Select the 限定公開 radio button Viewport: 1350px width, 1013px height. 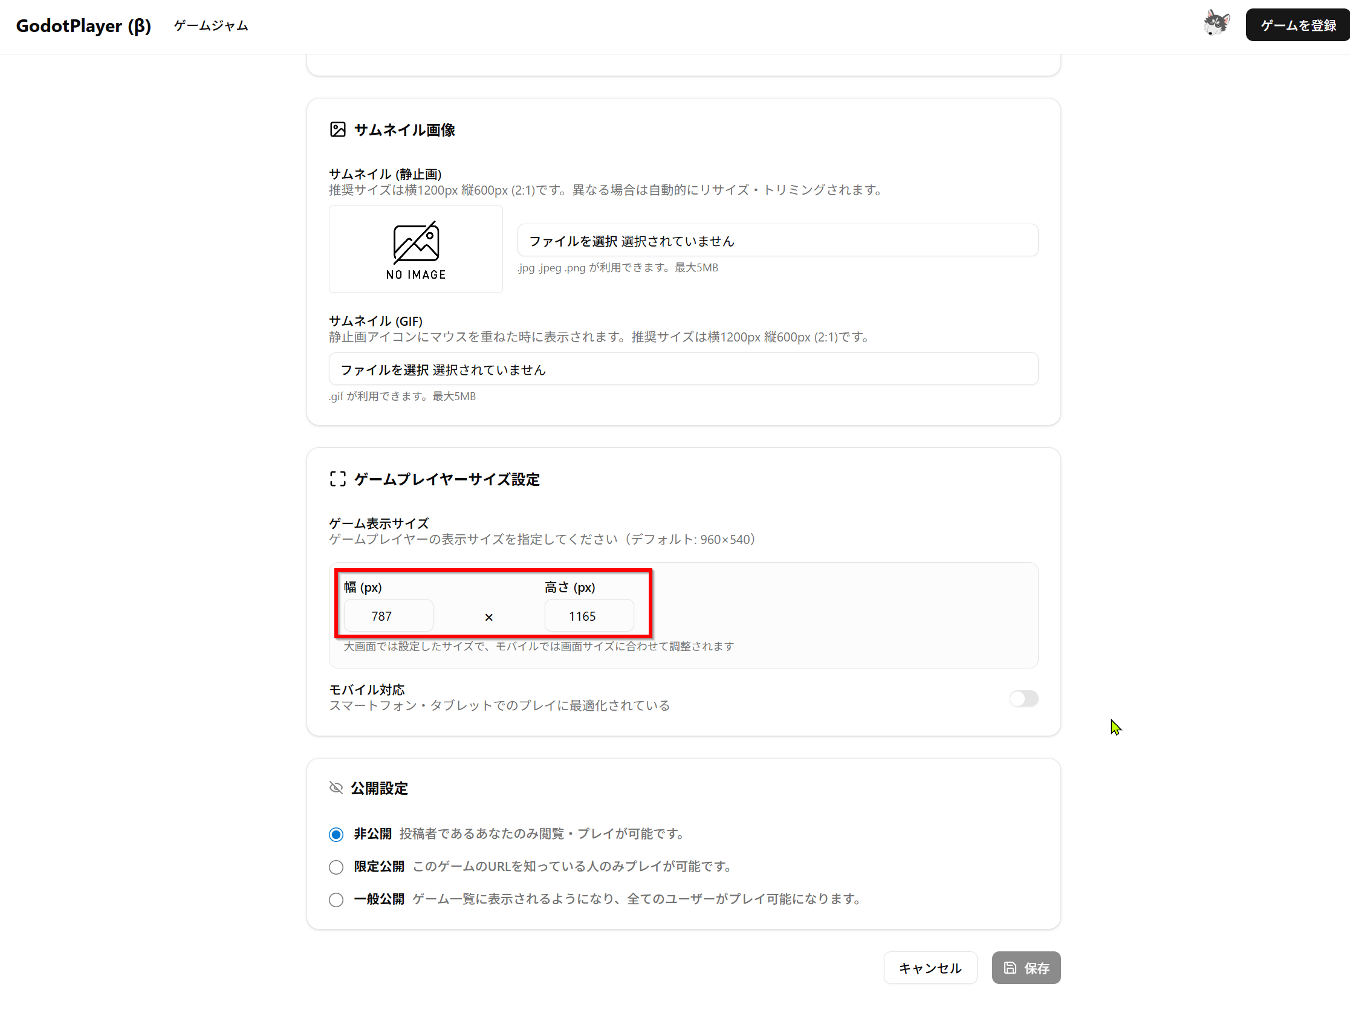click(x=336, y=867)
